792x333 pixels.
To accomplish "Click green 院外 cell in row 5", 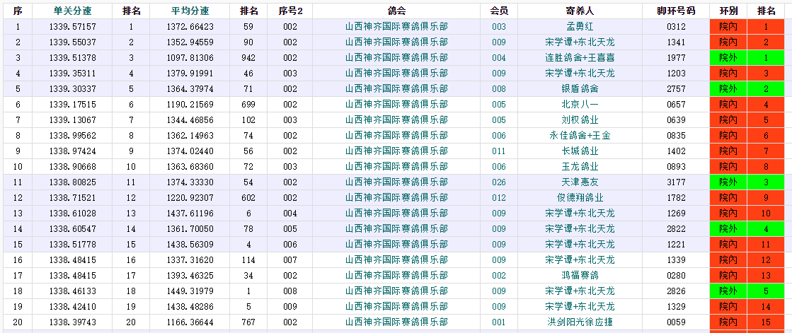I will coord(728,89).
